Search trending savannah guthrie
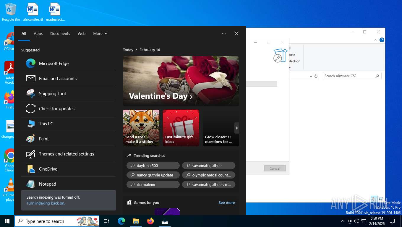 point(209,166)
